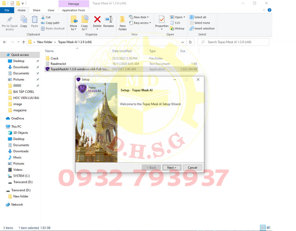Select Quick access in navigation pane
296x231 pixels.
(20, 55)
